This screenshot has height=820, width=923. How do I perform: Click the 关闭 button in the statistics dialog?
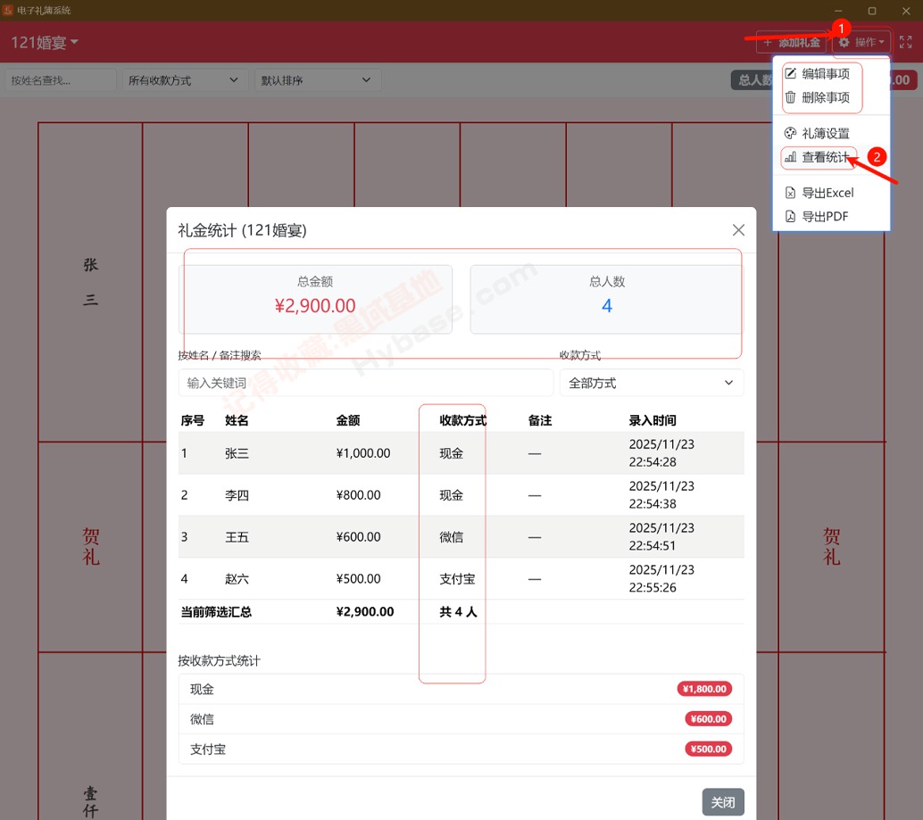point(722,801)
